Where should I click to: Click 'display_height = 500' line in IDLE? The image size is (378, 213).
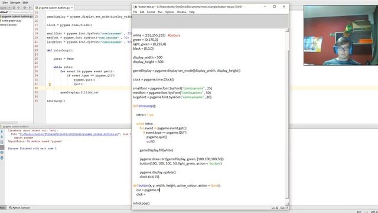(148, 62)
